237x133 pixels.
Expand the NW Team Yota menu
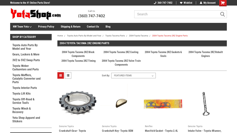22,27
